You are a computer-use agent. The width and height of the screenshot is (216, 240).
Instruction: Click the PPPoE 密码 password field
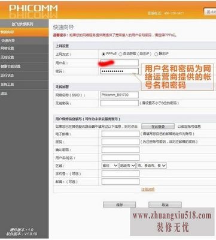120,71
